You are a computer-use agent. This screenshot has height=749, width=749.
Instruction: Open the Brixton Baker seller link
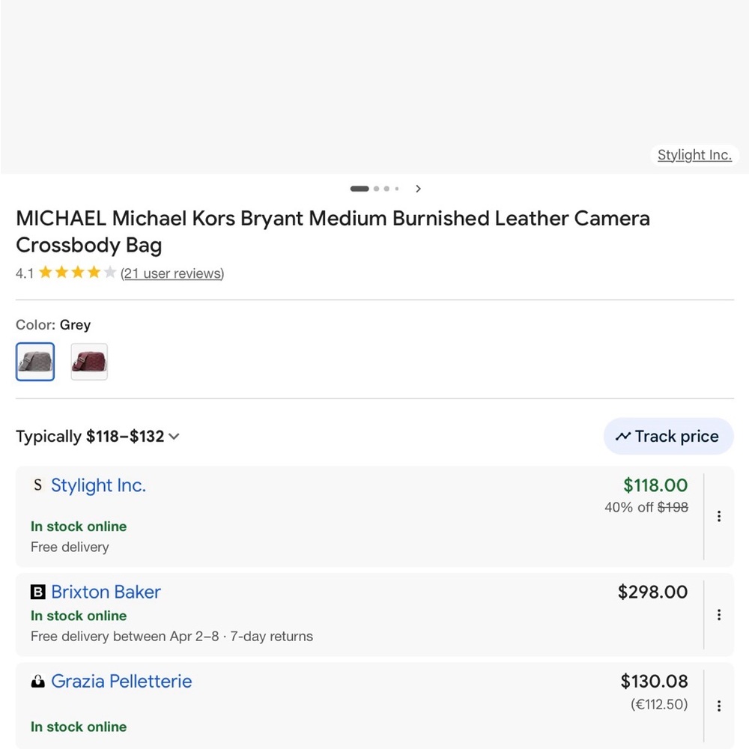[x=106, y=592]
